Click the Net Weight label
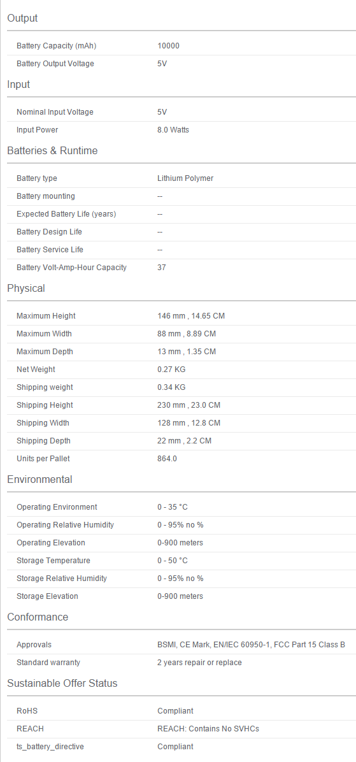The width and height of the screenshot is (356, 762). (x=36, y=370)
